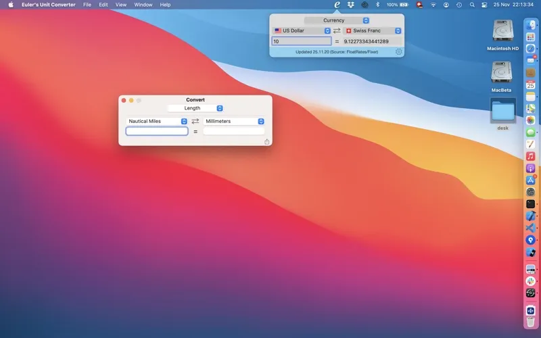Open Maps from the Dock
Screen dimensions: 541x338
pyautogui.click(x=531, y=109)
